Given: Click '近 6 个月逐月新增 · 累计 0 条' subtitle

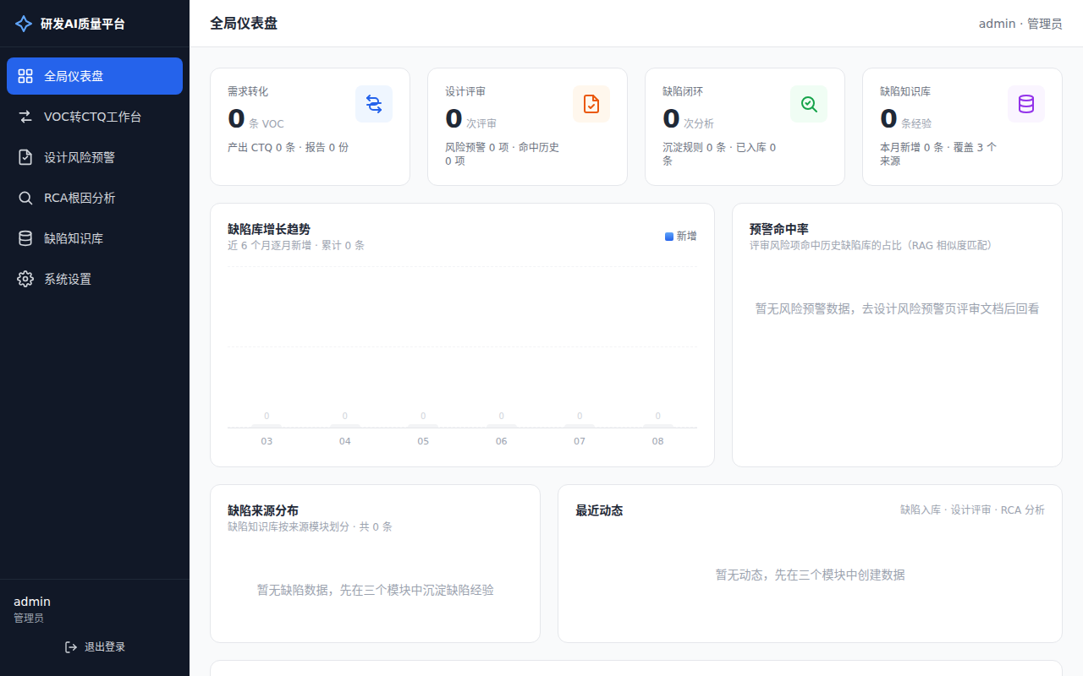Looking at the screenshot, I should coord(296,246).
